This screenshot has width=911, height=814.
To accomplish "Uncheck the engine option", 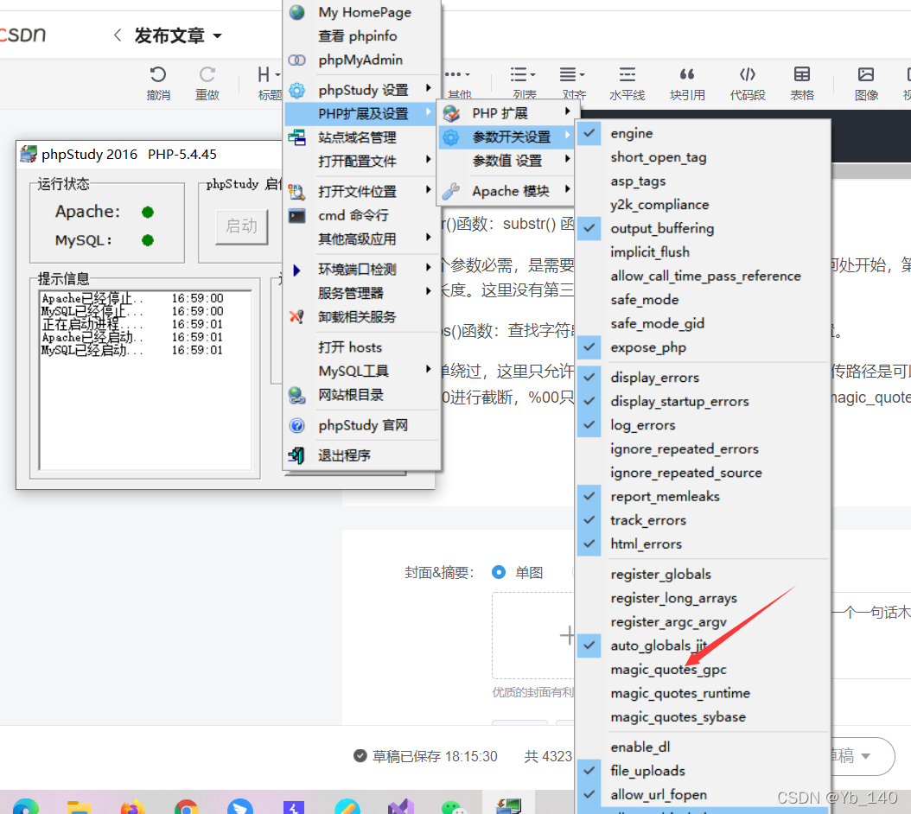I will 703,133.
